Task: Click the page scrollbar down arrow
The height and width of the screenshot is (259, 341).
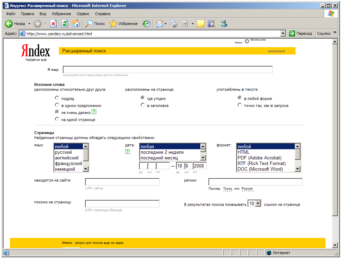Action: (335, 245)
